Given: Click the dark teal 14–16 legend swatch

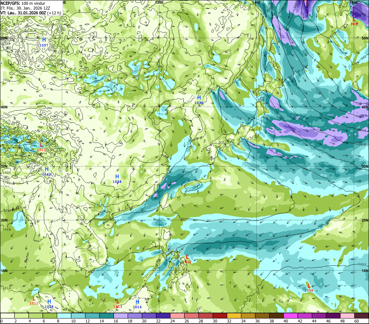Looking at the screenshot, I should (106, 316).
